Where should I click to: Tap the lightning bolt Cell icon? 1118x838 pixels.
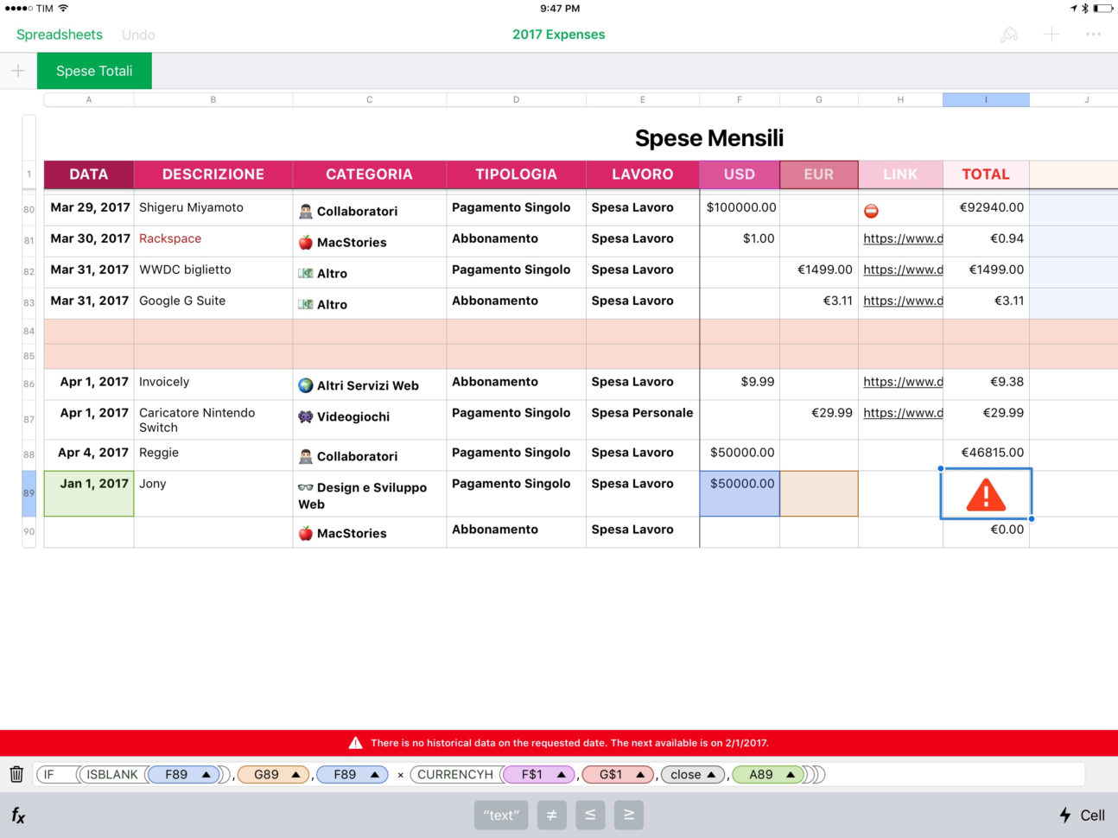click(x=1081, y=815)
